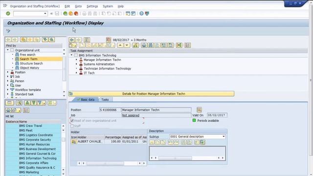The height and width of the screenshot is (176, 313).
Task: Click the Create New Session window icon
Action: (128, 13)
